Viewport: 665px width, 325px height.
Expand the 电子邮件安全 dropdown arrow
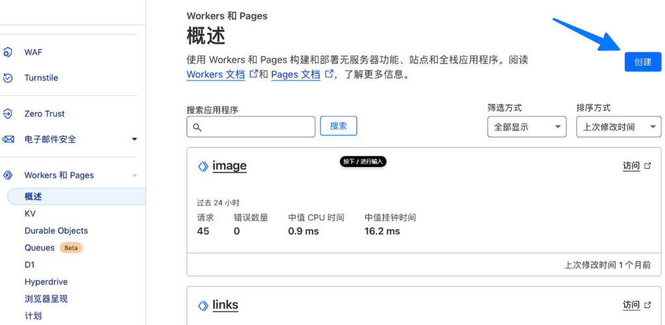coord(134,139)
